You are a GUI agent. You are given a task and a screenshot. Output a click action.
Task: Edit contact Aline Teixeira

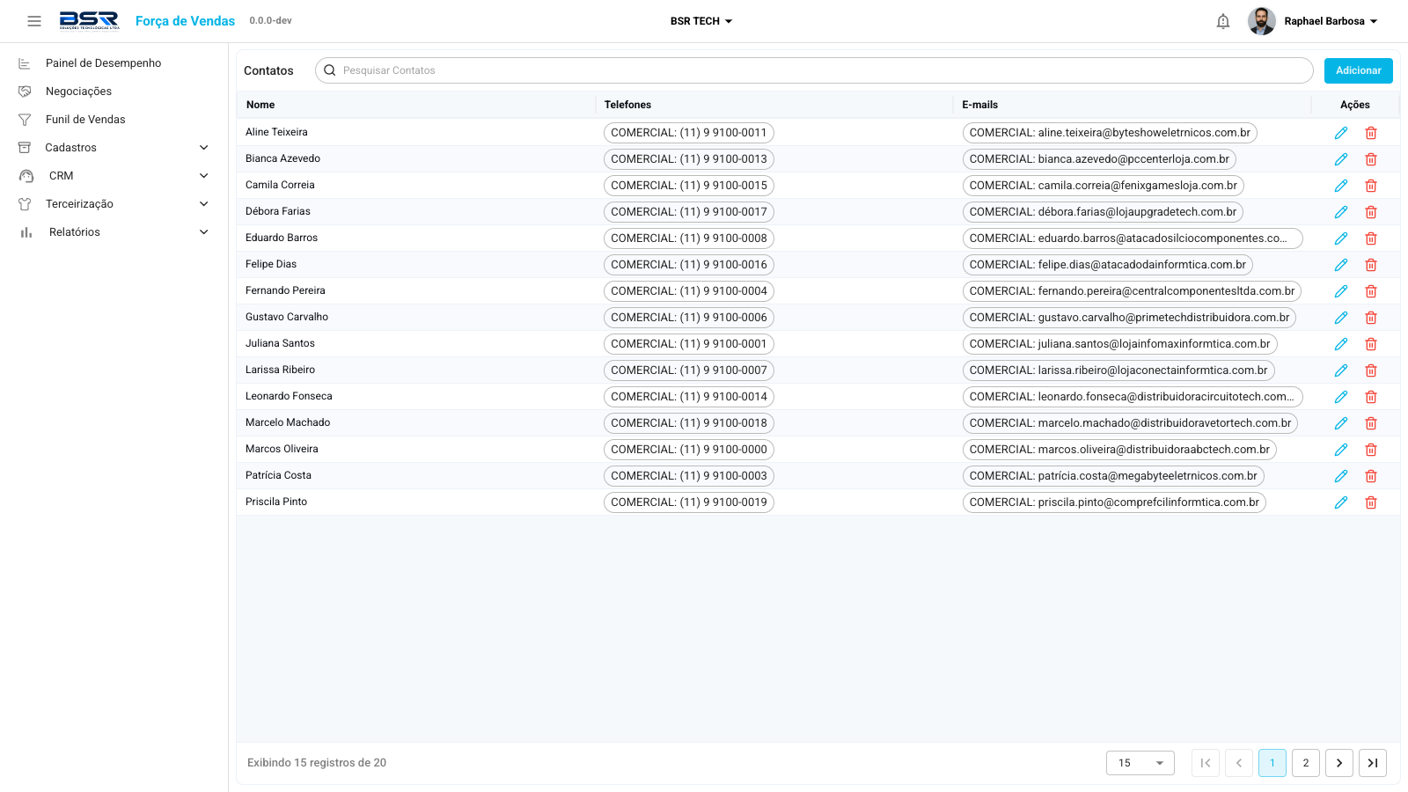click(1341, 133)
